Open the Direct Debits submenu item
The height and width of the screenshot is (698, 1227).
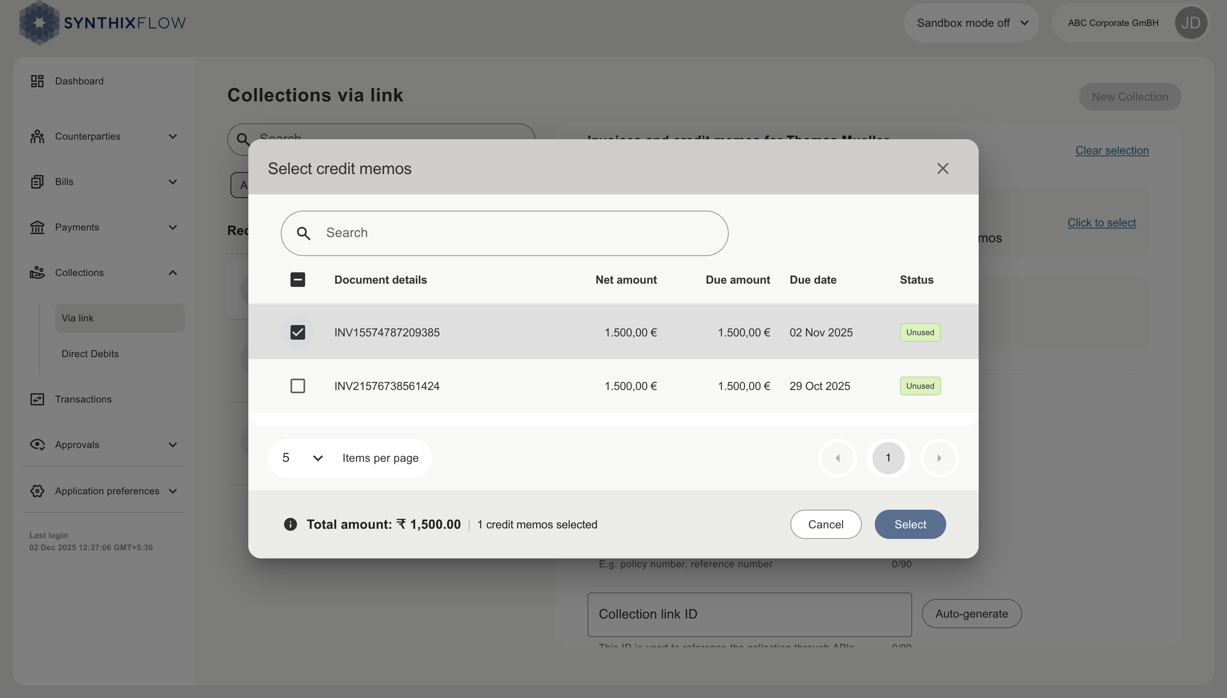pyautogui.click(x=90, y=354)
